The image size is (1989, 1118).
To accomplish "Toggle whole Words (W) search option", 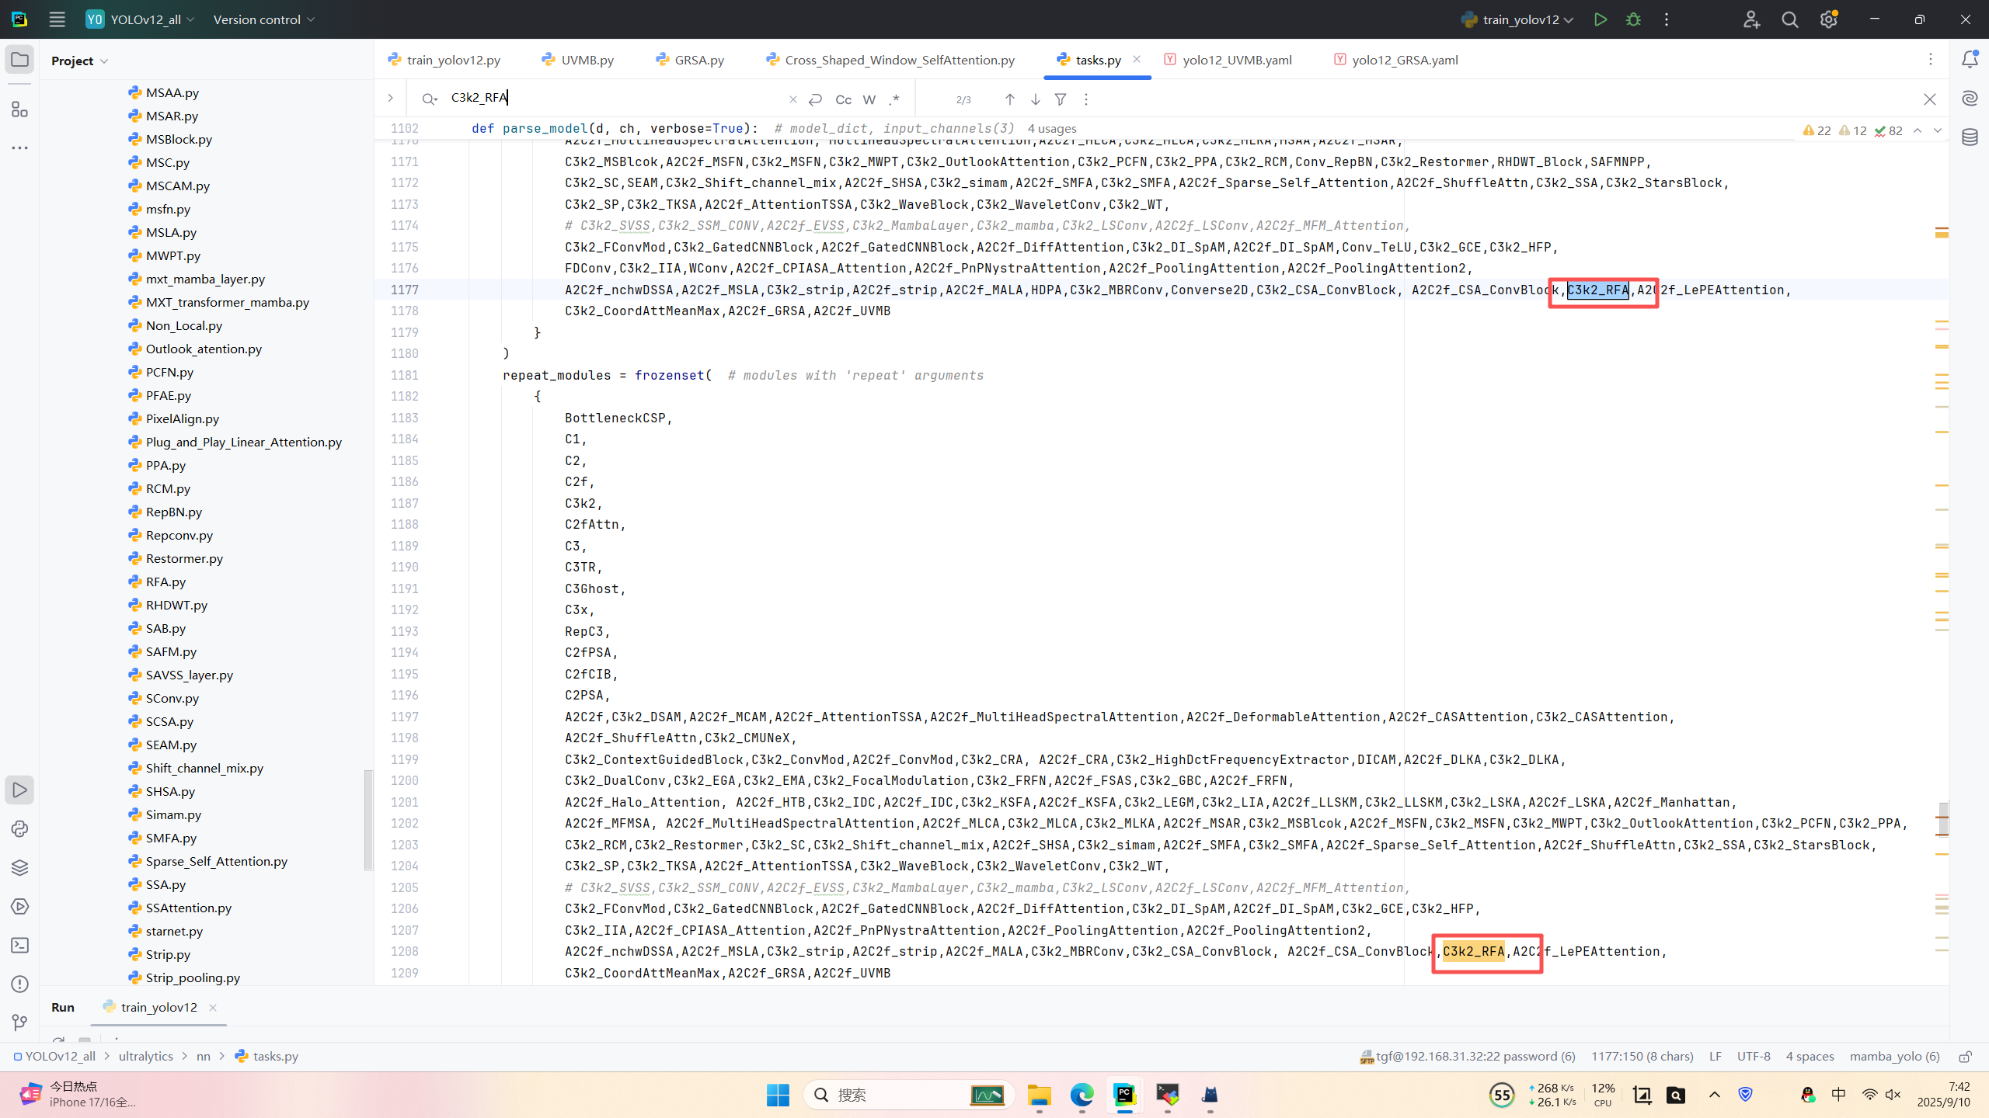I will [x=869, y=99].
